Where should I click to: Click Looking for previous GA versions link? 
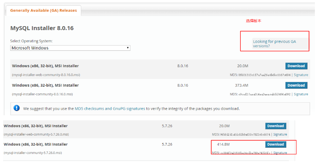274,44
